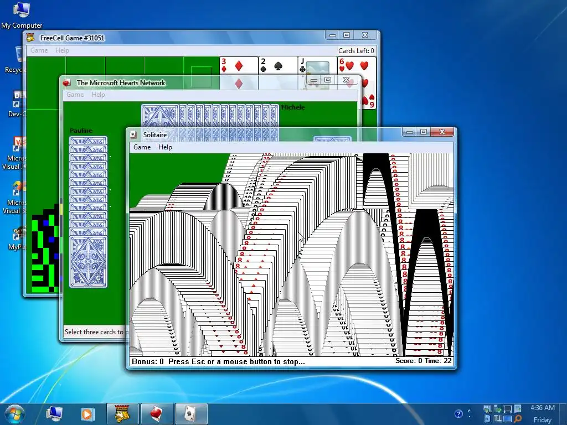The width and height of the screenshot is (567, 425).
Task: Click the green checkmark tray icon
Action: coord(498,409)
